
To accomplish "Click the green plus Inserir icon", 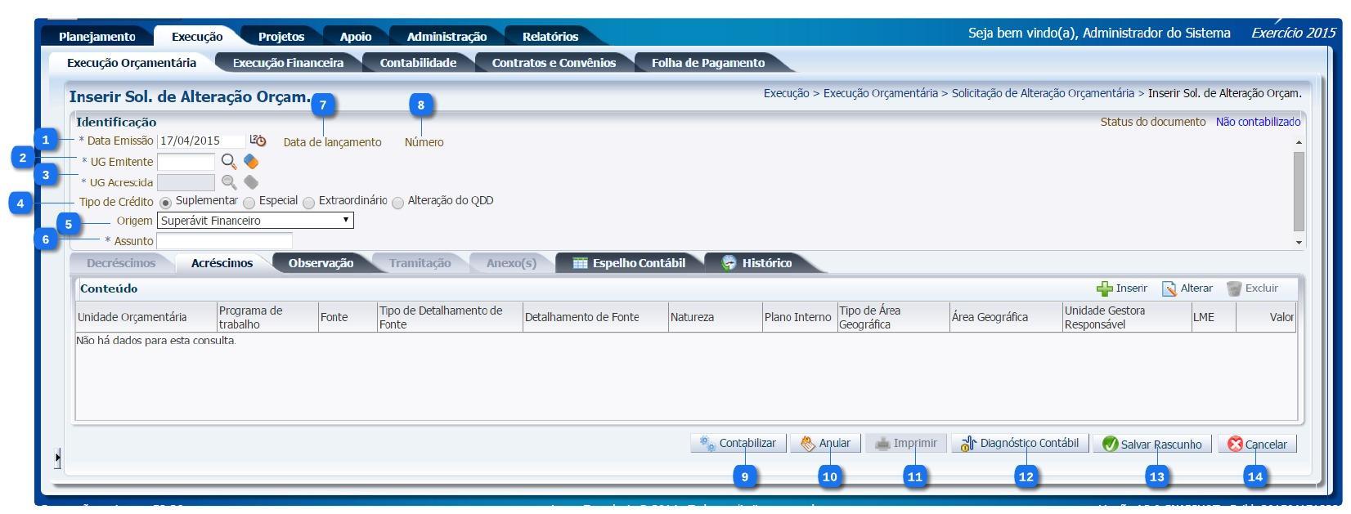I will (1104, 288).
